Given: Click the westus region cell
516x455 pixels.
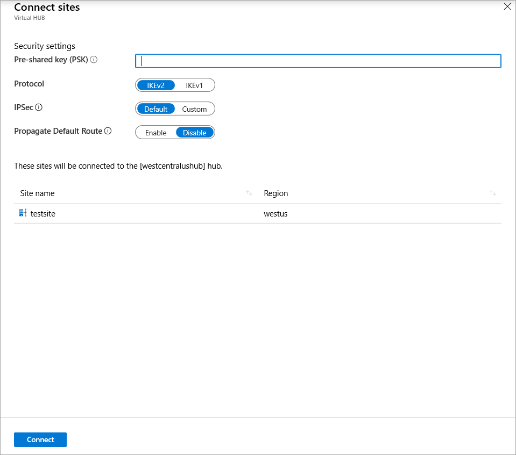Looking at the screenshot, I should tap(275, 214).
